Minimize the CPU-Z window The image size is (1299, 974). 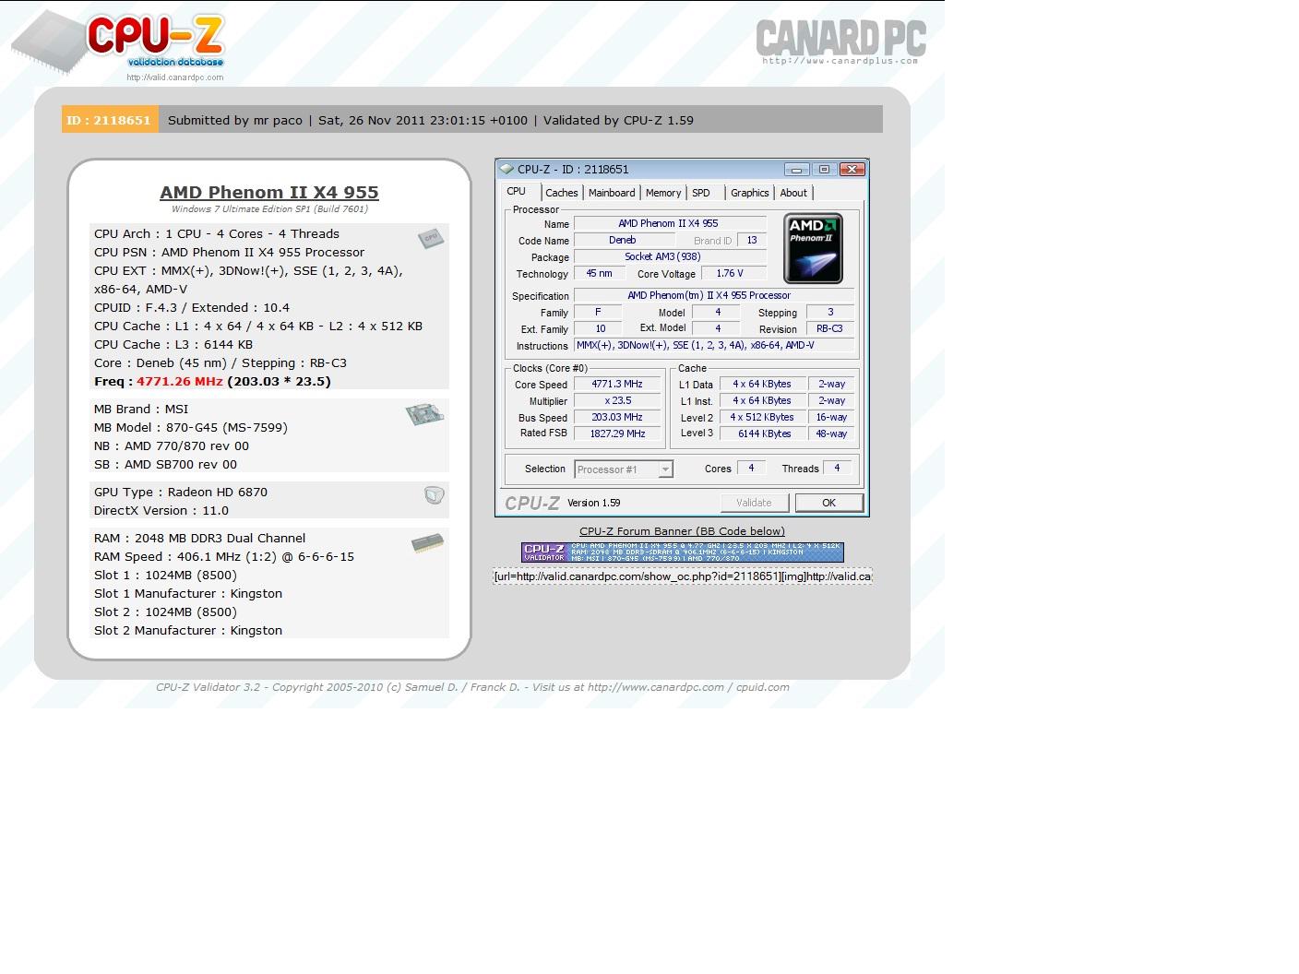tap(797, 169)
